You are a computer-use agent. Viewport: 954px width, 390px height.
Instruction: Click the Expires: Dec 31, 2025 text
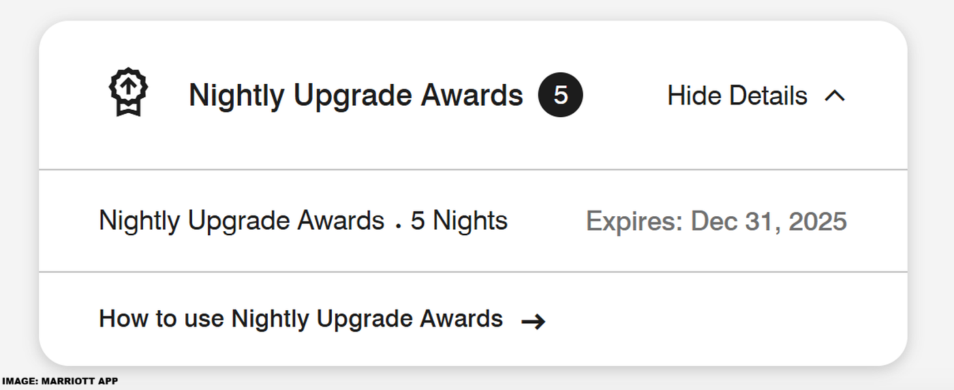click(x=716, y=222)
